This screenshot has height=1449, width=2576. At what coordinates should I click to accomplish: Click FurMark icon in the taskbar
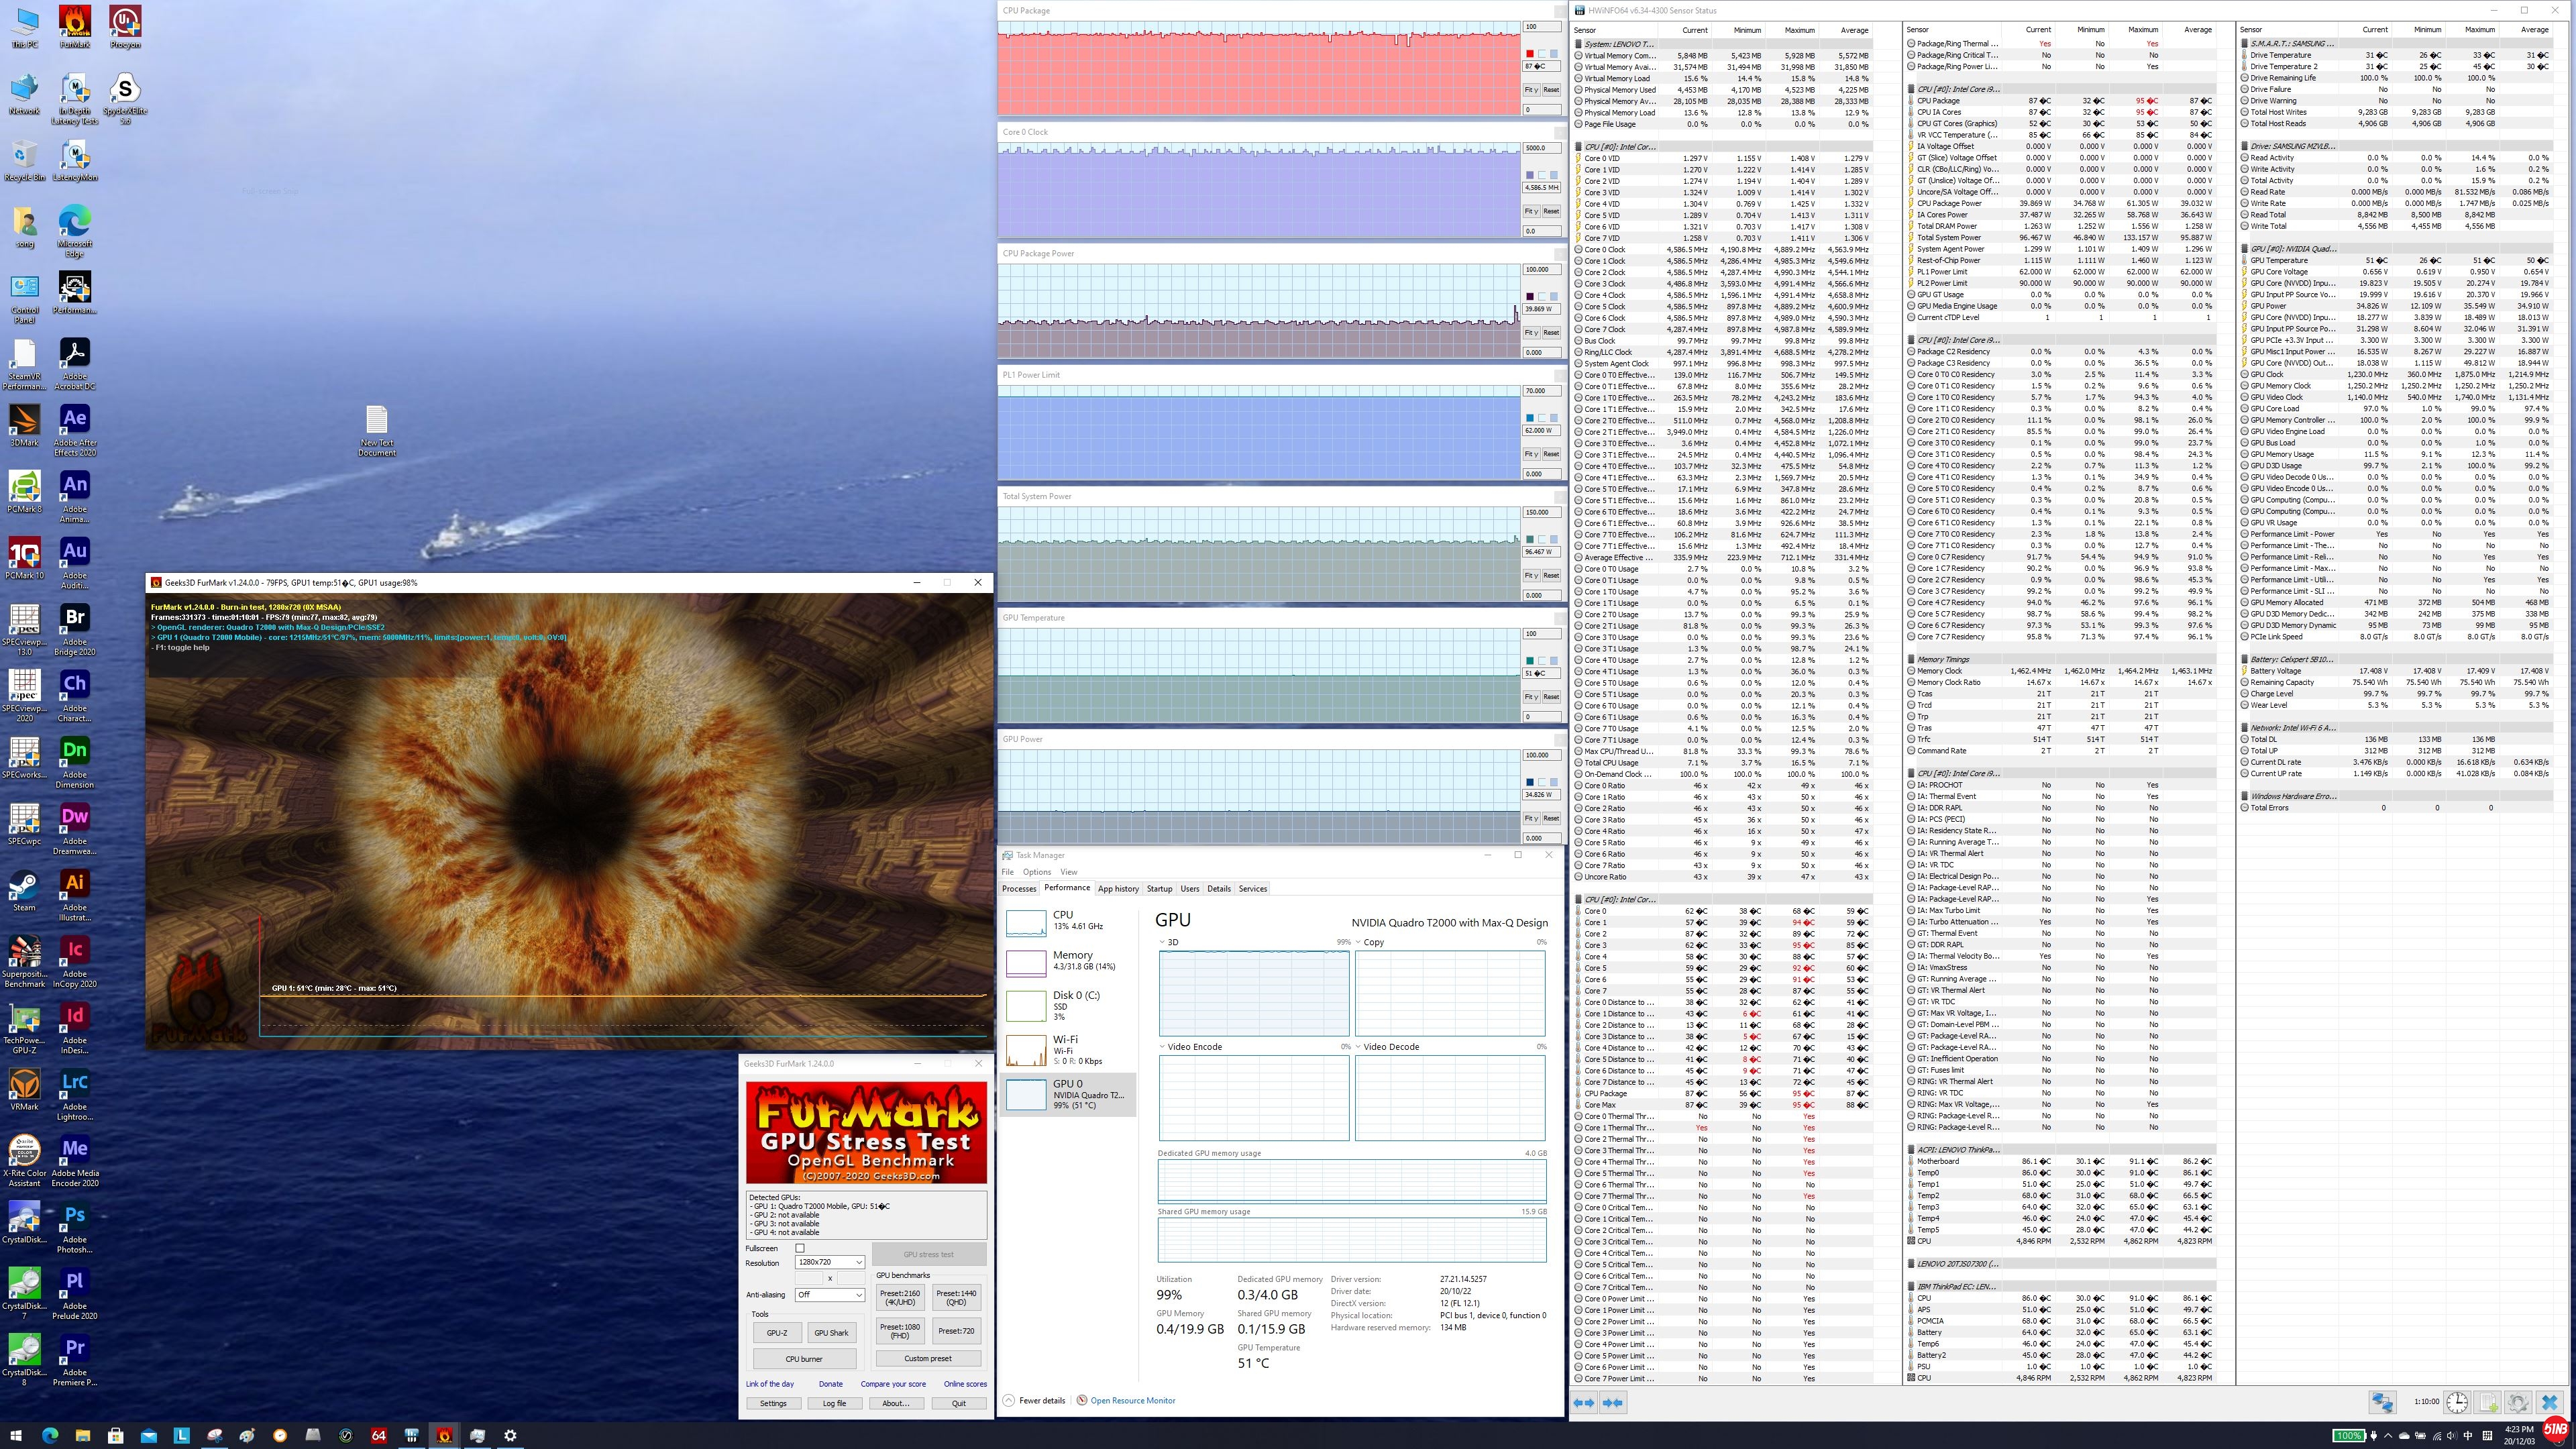[444, 1435]
